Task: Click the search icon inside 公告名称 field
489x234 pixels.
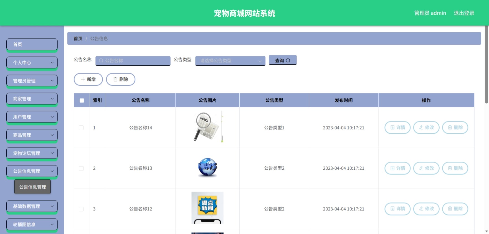Action: point(101,60)
